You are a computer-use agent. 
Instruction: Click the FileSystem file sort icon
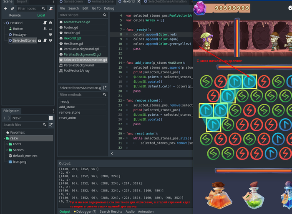(x=51, y=125)
